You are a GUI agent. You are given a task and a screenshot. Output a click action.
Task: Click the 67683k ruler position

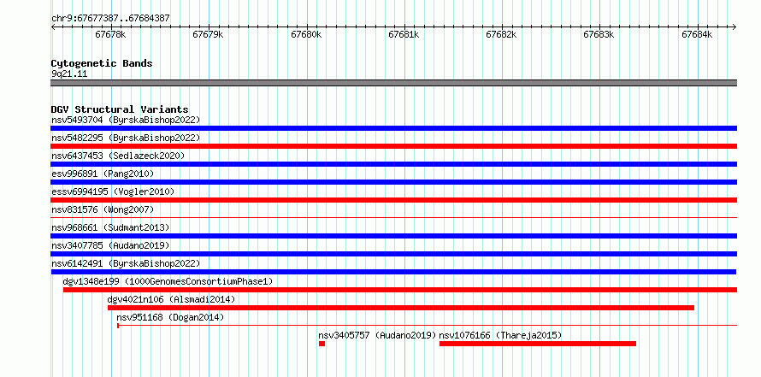(x=599, y=34)
